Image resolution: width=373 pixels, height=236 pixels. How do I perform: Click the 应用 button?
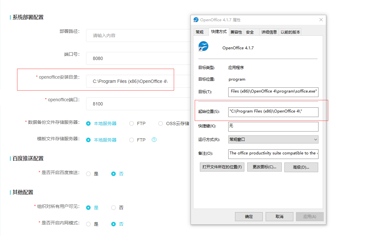310,216
